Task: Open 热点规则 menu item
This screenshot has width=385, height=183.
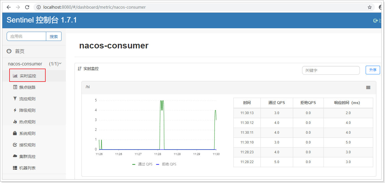Action: click(27, 122)
